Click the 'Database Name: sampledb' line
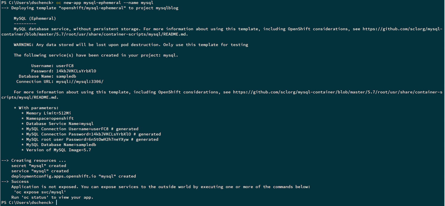The image size is (445, 206). [x=47, y=76]
